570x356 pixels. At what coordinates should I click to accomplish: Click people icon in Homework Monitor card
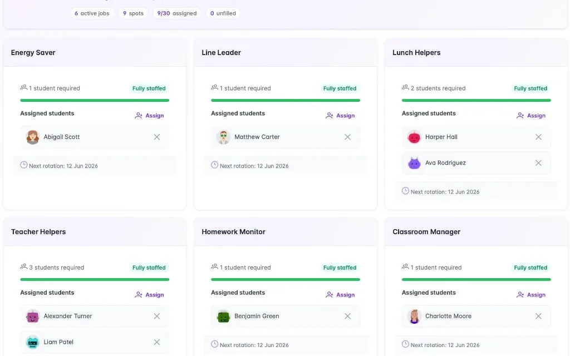coord(214,266)
